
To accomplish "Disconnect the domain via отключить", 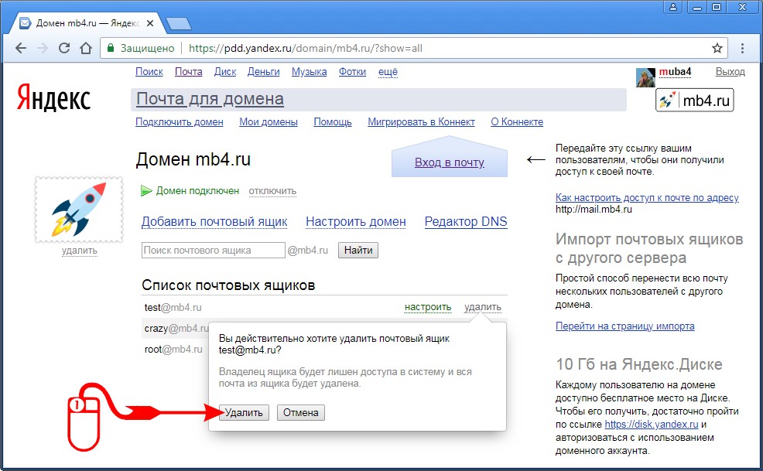I will [272, 191].
